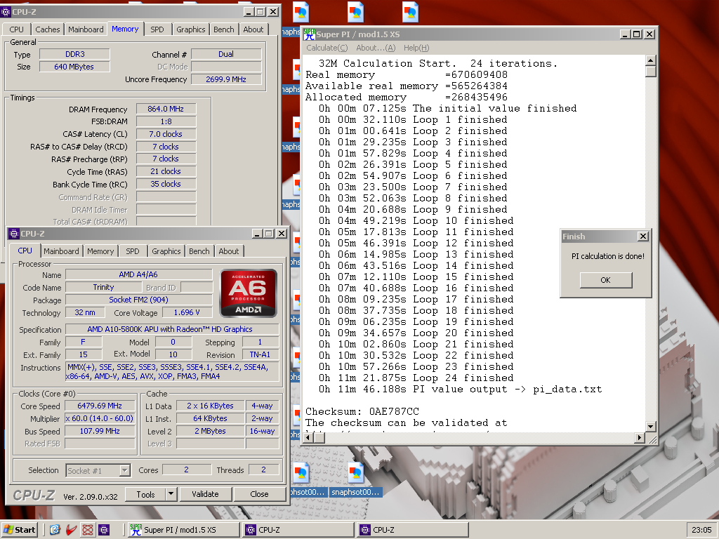Image resolution: width=719 pixels, height=539 pixels.
Task: Expand the Tools dropdown arrow
Action: 171,495
